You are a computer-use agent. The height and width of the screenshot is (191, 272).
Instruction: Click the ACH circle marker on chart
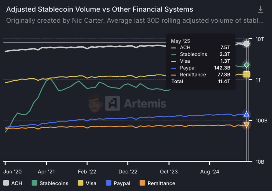(x=247, y=43)
